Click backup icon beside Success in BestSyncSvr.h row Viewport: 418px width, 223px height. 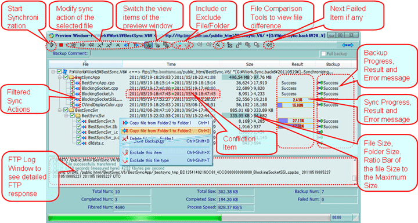pos(320,121)
